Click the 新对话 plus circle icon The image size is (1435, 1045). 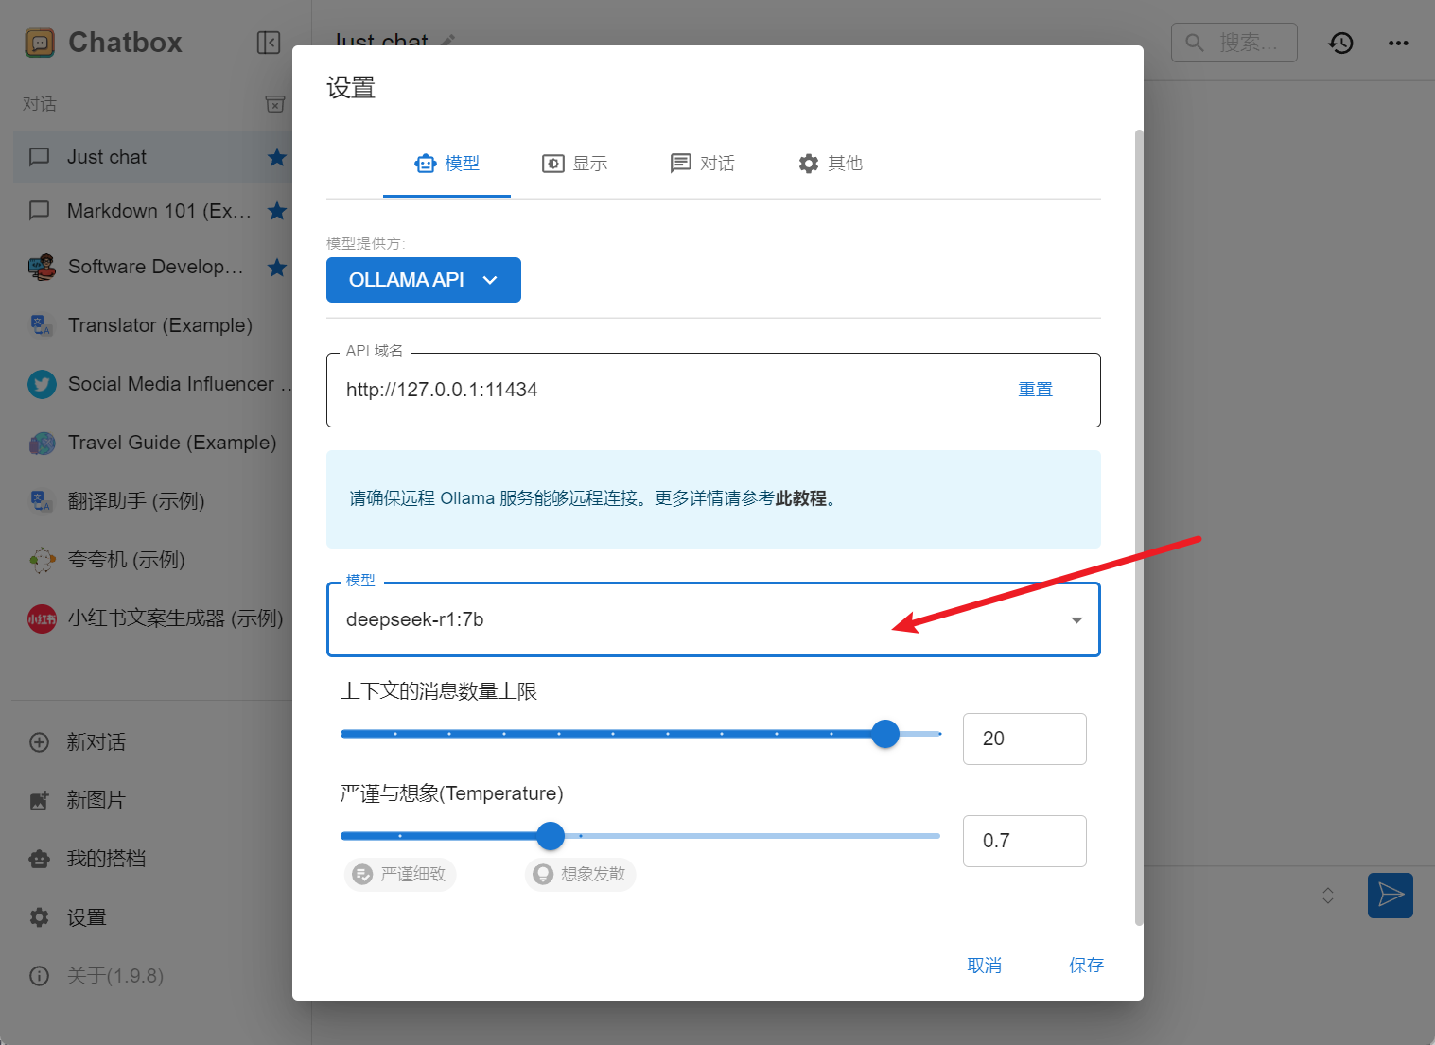coord(40,742)
